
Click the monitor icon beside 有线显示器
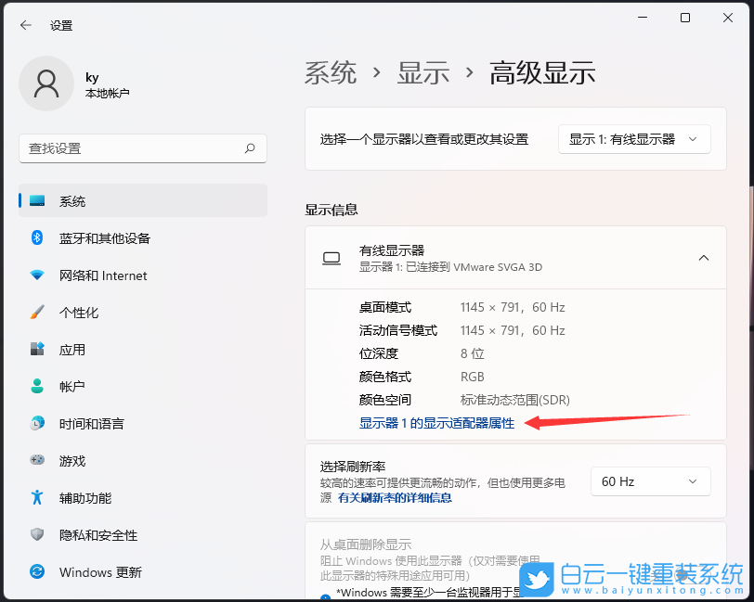click(331, 258)
